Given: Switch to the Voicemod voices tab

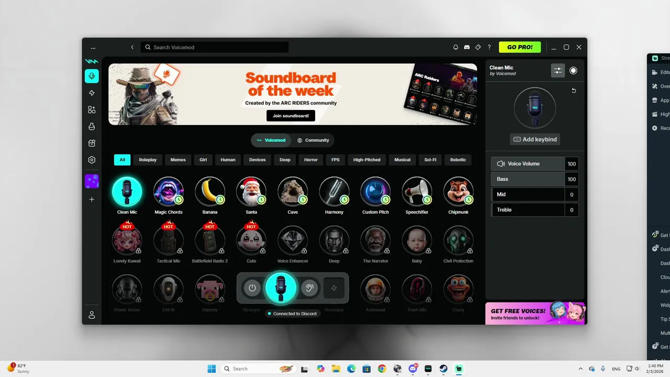Looking at the screenshot, I should click(x=271, y=140).
